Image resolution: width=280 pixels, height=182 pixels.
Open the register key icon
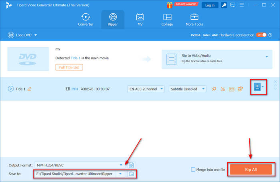pos(224,5)
